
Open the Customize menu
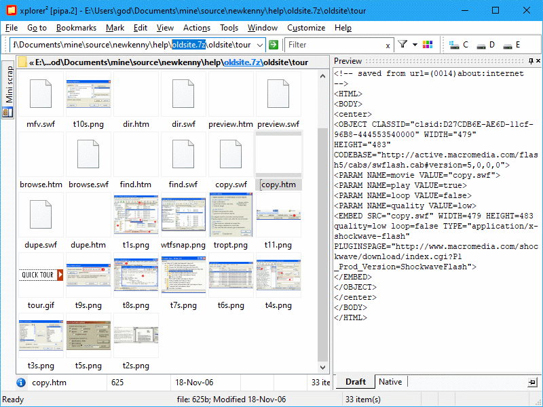tap(306, 28)
